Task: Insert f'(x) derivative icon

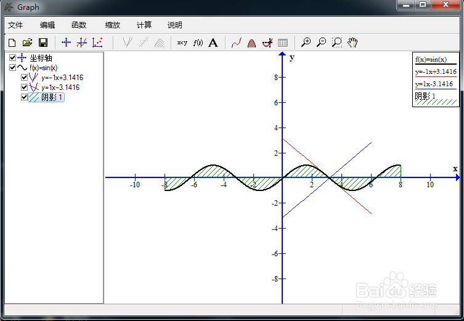Action: tap(198, 43)
